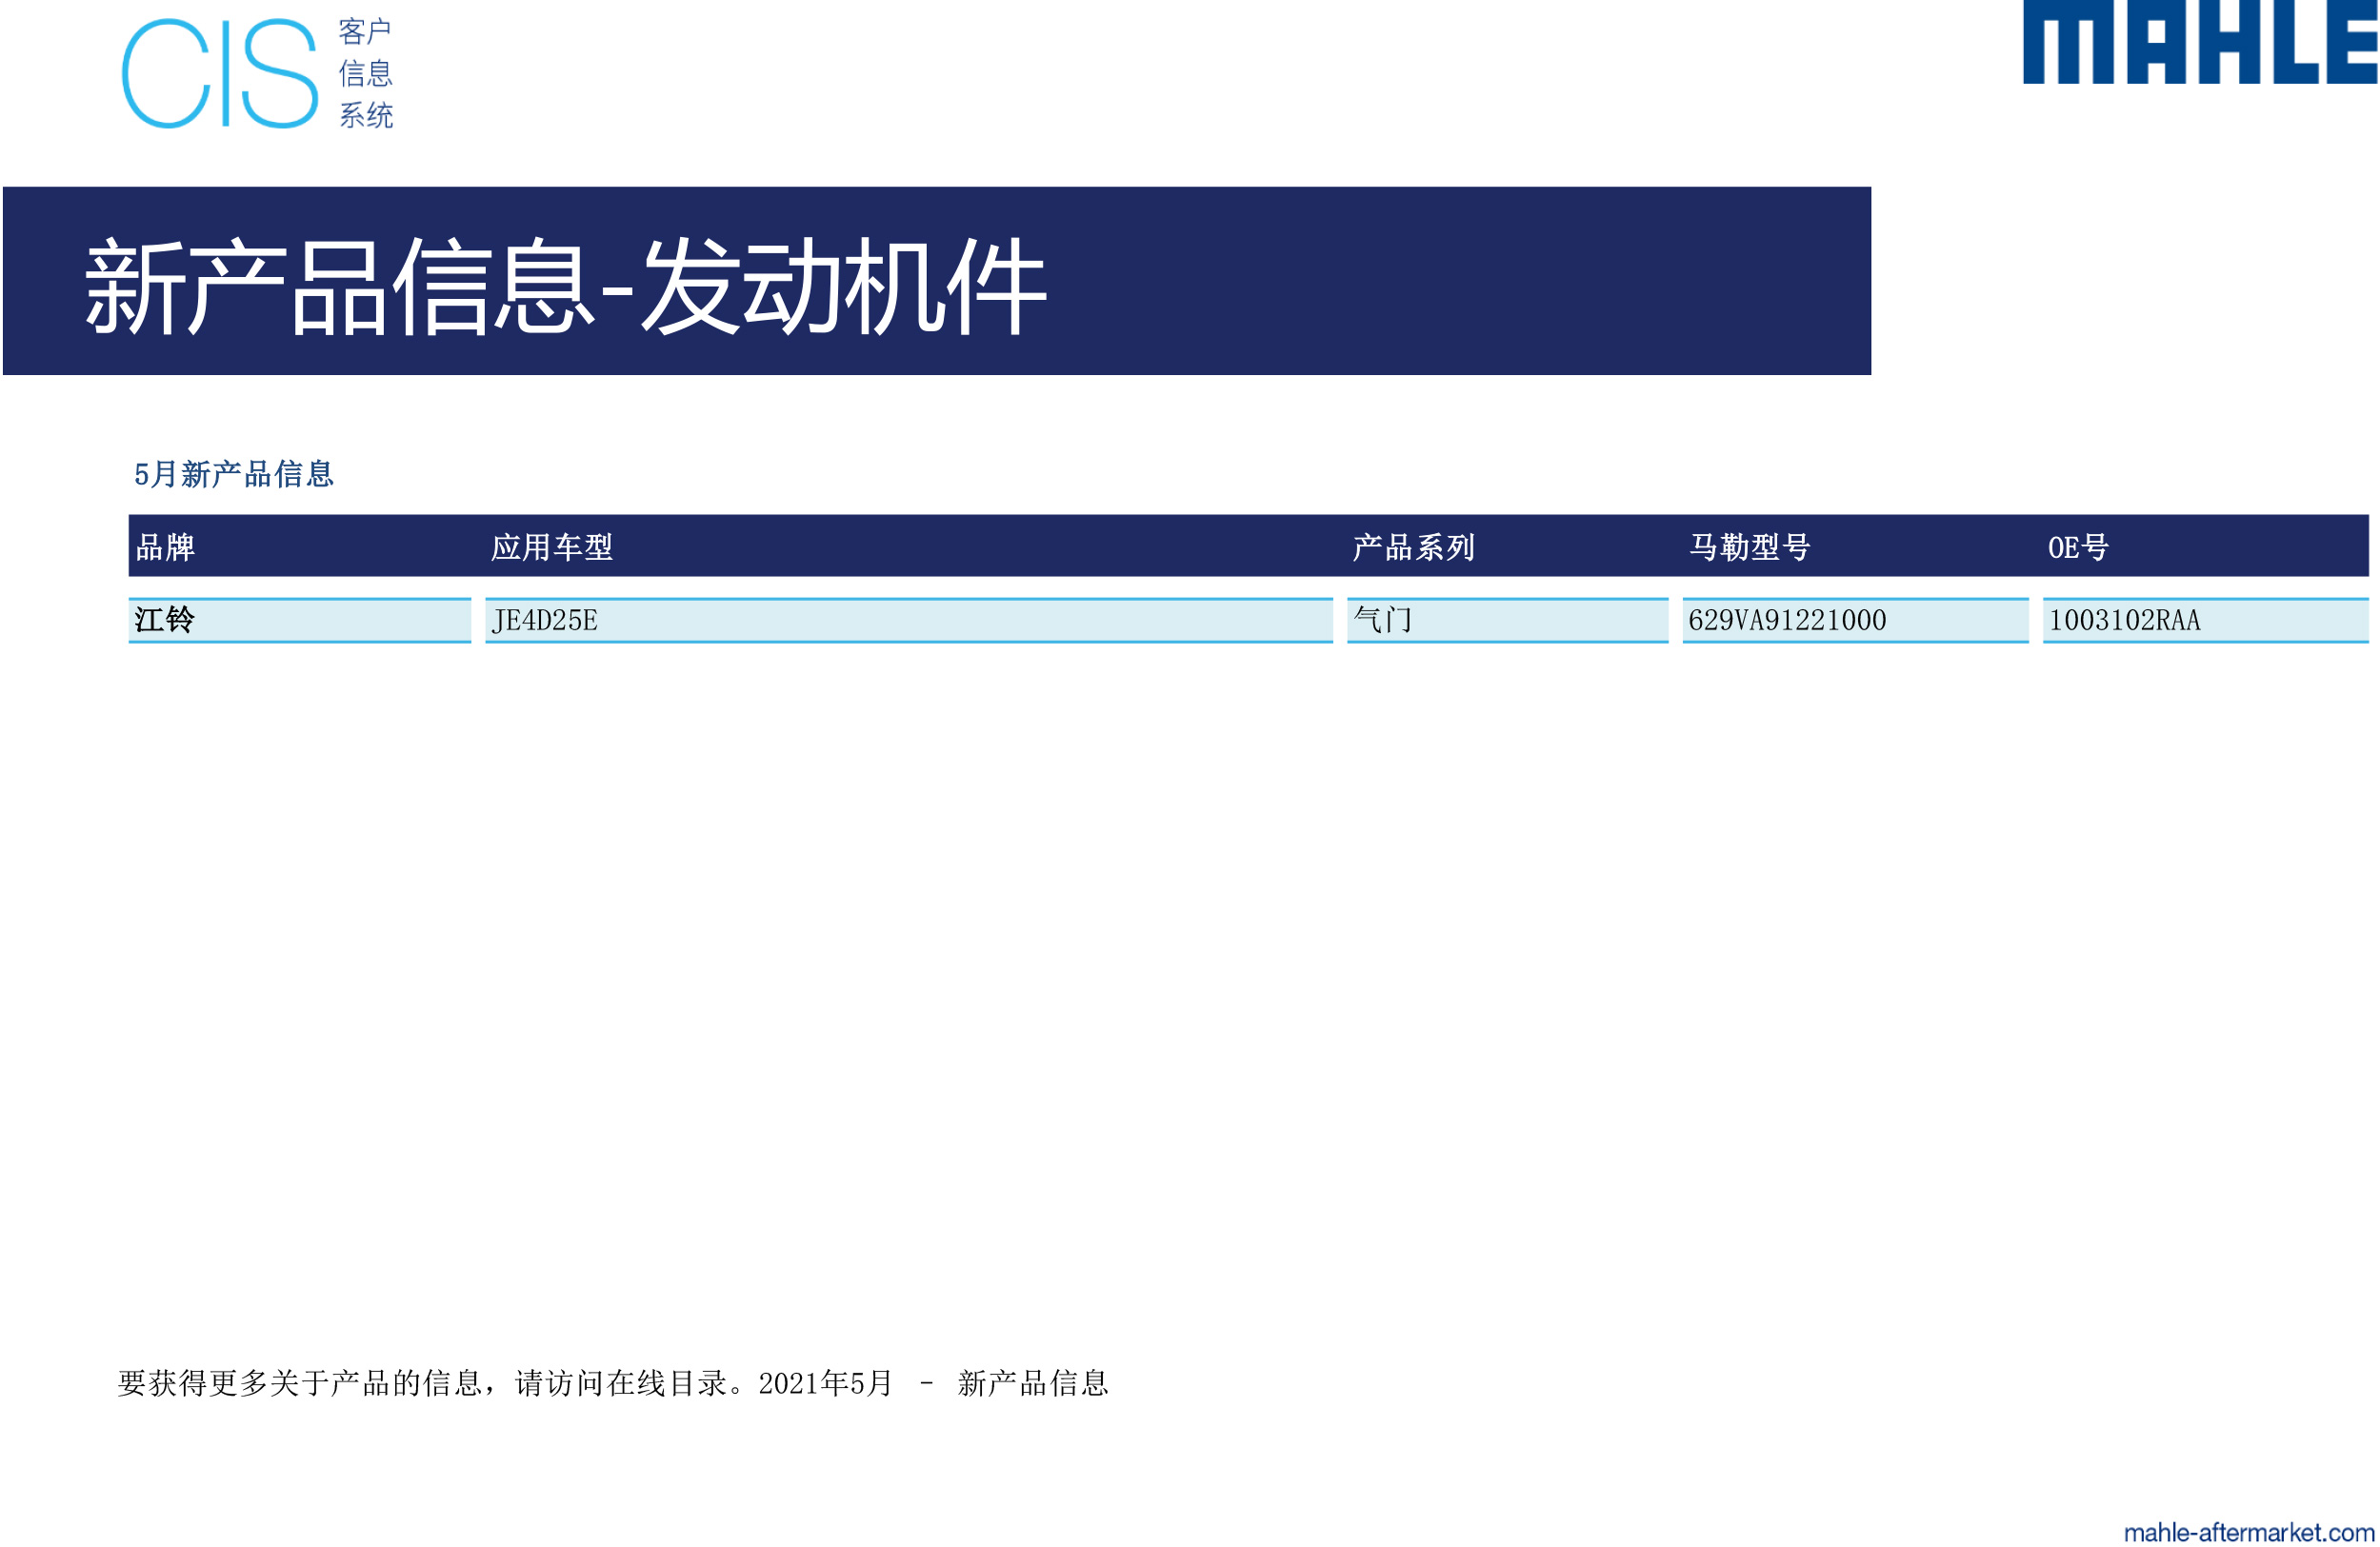2380x1547 pixels.
Task: Click the CIS 客户信息系统 logo
Action: pos(257,73)
